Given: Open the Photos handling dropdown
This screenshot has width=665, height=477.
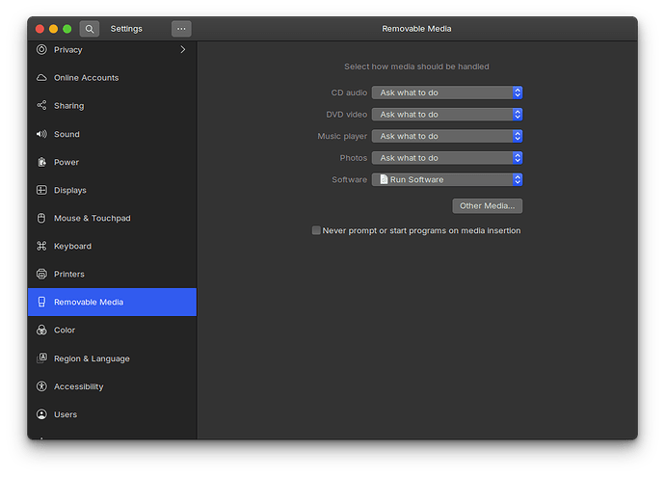Looking at the screenshot, I should (447, 158).
